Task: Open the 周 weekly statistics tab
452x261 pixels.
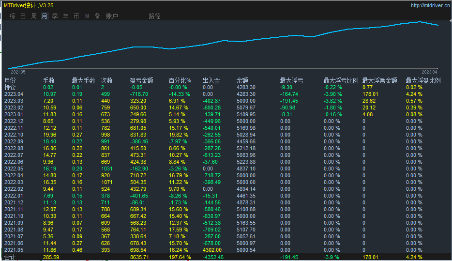Action: 34,16
